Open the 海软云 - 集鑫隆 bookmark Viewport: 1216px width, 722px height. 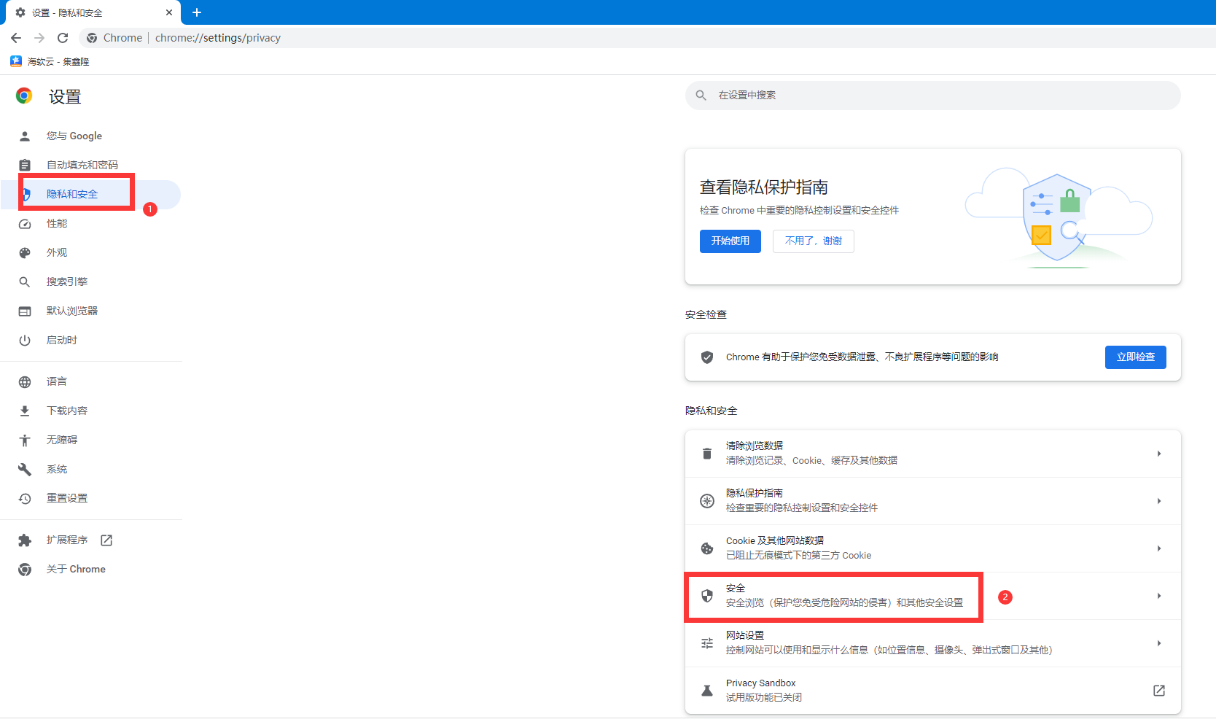pyautogui.click(x=50, y=62)
